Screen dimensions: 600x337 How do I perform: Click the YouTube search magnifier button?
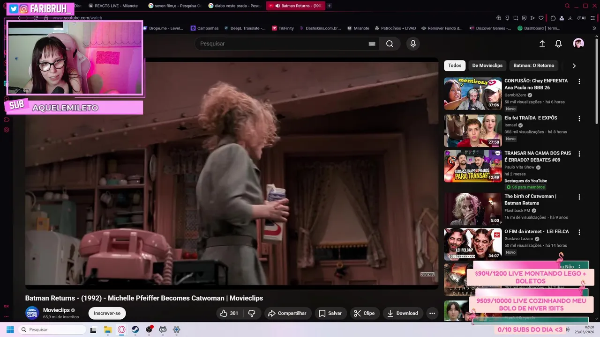[x=390, y=44]
